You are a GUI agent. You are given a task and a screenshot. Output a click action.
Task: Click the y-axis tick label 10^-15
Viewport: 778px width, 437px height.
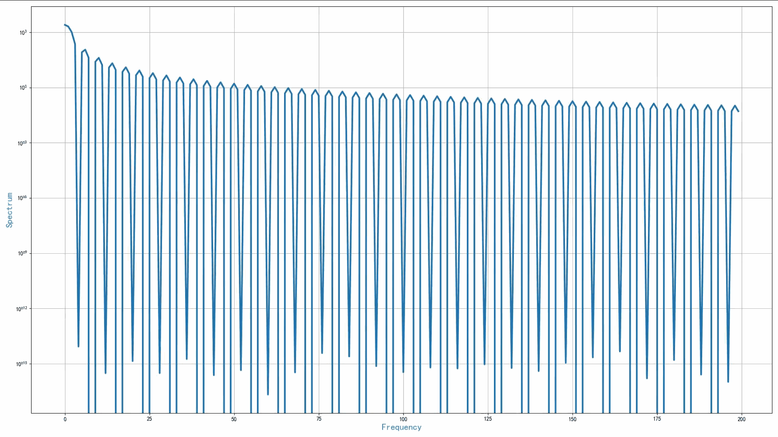click(x=21, y=364)
